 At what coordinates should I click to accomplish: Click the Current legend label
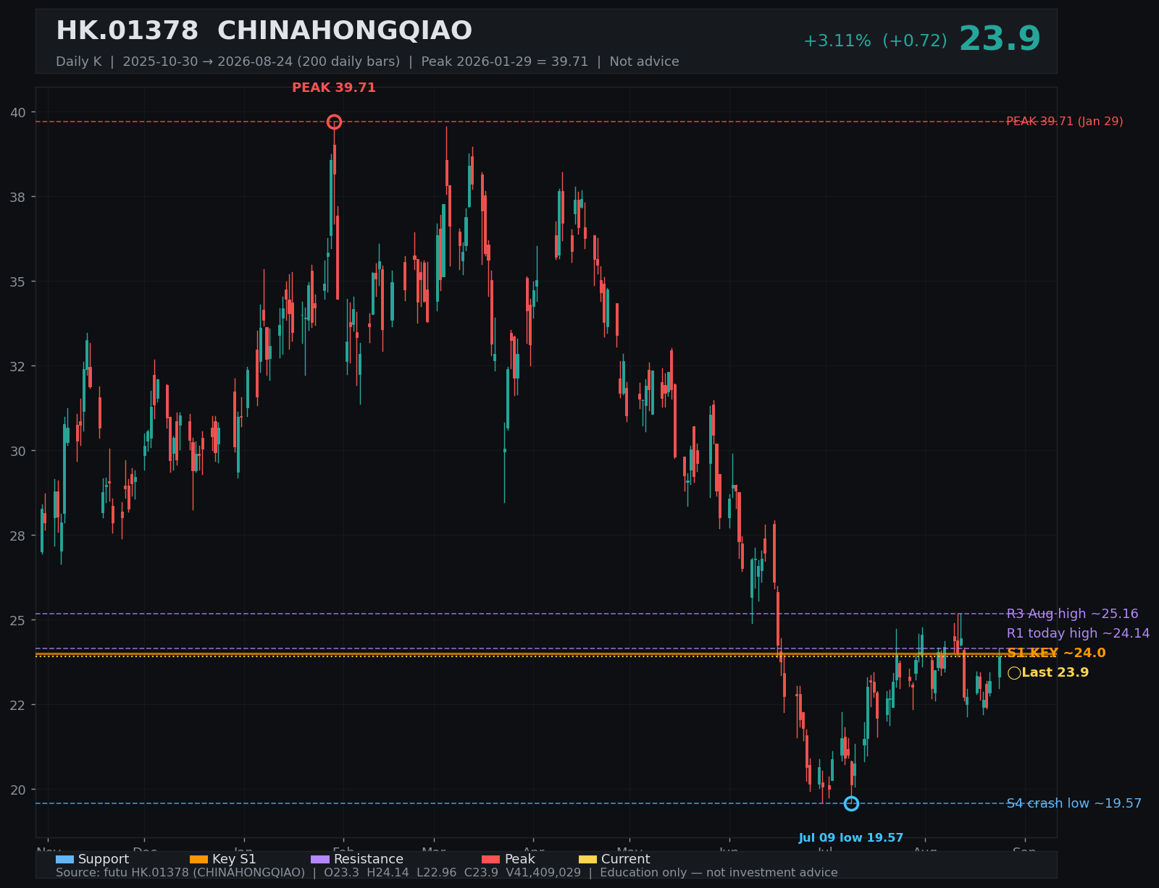click(x=626, y=859)
